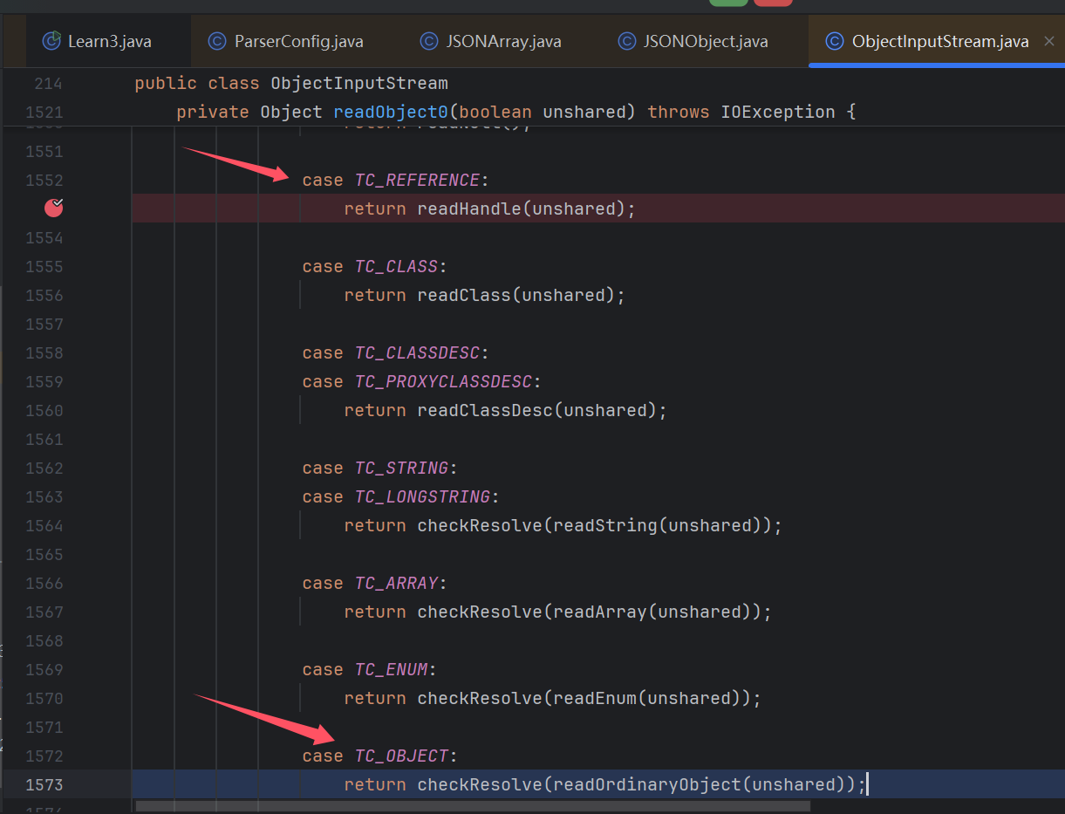
Task: Click checkResolve on the readArray line
Action: (480, 612)
